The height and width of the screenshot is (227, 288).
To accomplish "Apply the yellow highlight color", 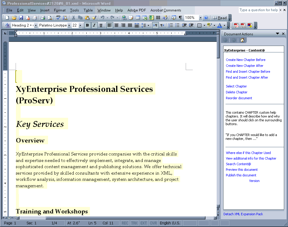I will point(209,25).
